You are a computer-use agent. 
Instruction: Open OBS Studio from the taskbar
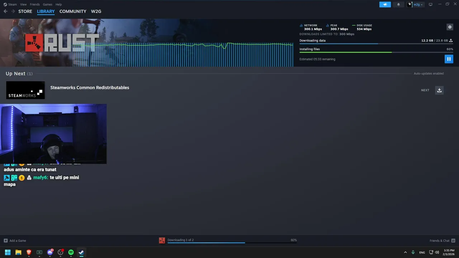(60, 252)
